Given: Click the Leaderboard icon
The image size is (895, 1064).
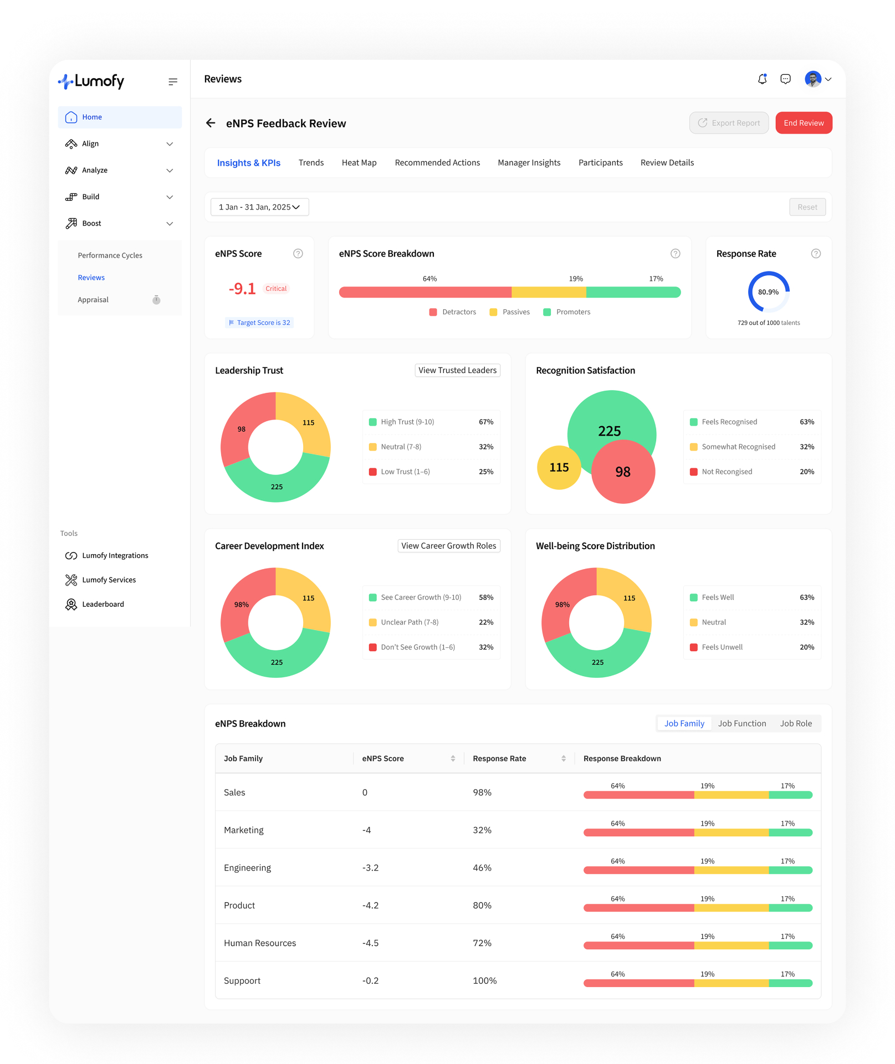Looking at the screenshot, I should pos(71,604).
